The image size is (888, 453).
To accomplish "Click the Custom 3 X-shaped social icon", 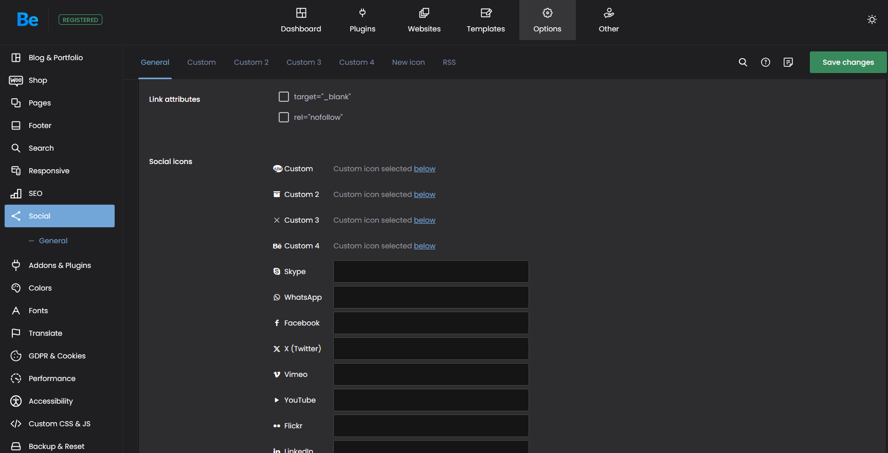I will pos(277,220).
